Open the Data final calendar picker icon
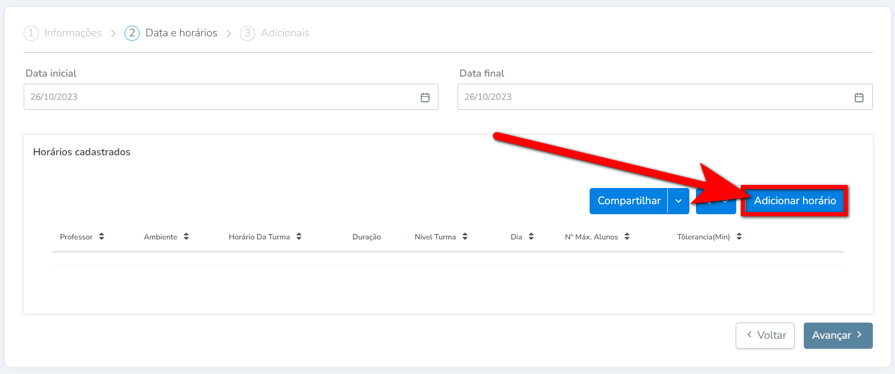The image size is (895, 374). 859,97
